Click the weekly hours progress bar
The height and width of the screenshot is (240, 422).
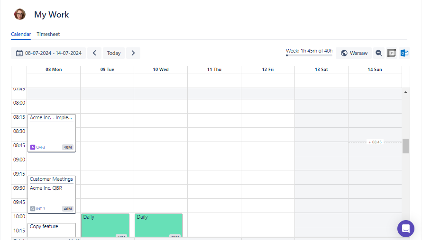309,55
